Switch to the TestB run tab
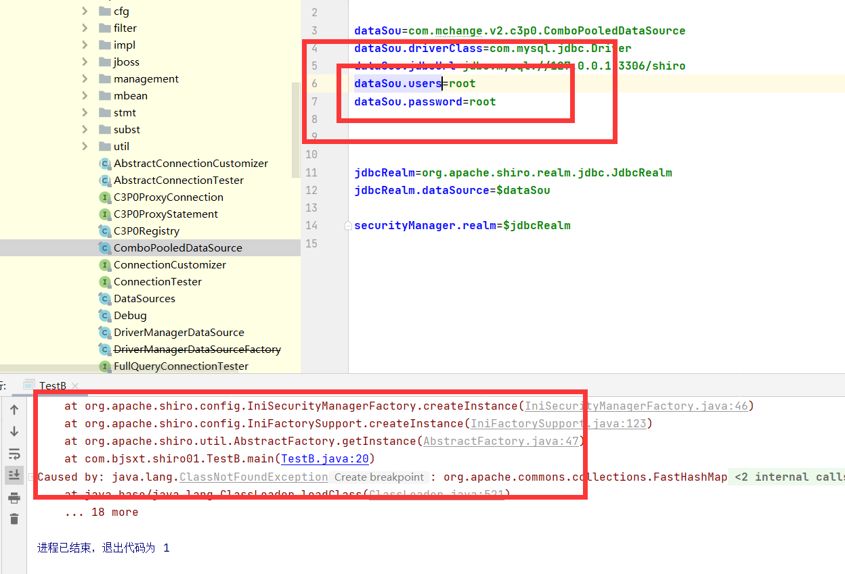This screenshot has width=845, height=574. 52,385
